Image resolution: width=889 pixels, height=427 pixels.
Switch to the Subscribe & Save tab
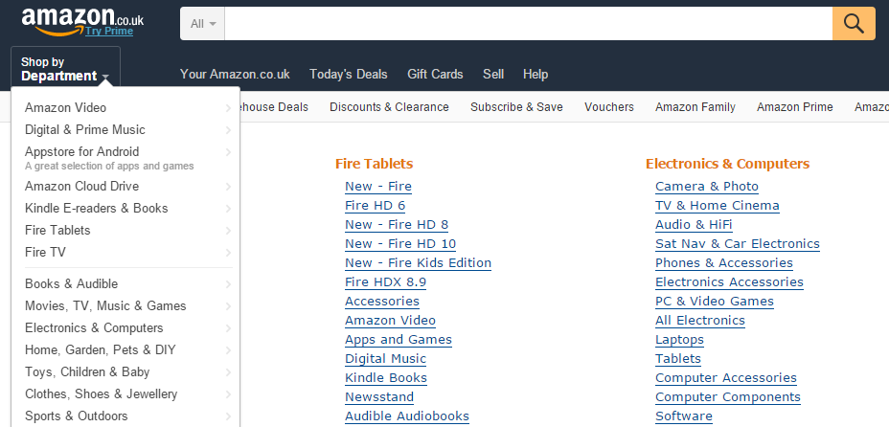click(x=516, y=107)
